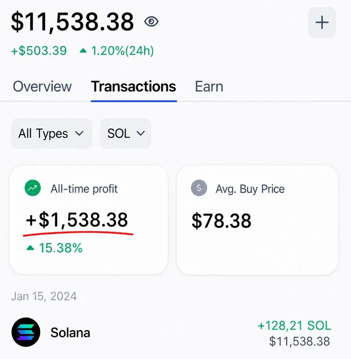Click the gray dollar Avg. Buy Price icon
351x359 pixels.
click(x=199, y=188)
